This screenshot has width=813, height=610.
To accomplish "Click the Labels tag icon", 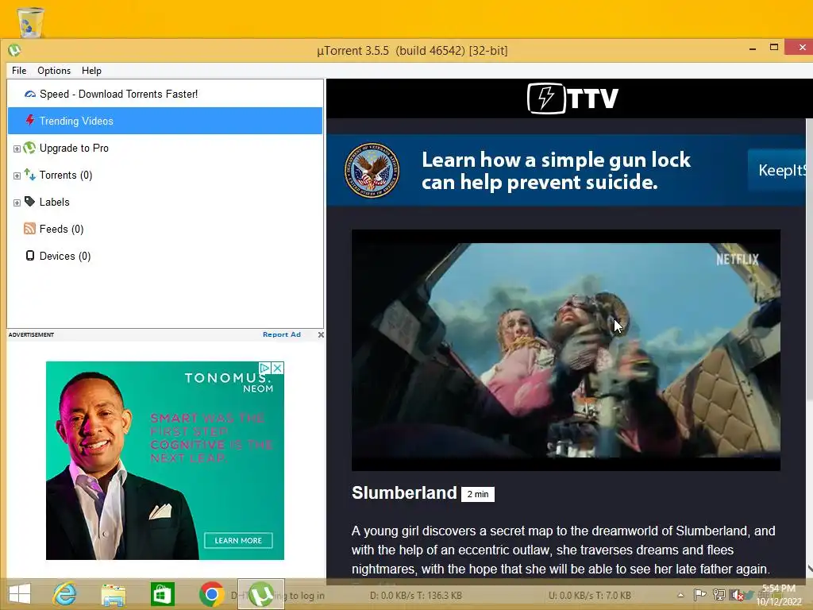I will 29,202.
